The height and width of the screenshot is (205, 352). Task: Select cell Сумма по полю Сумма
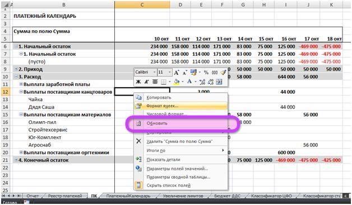pos(63,31)
